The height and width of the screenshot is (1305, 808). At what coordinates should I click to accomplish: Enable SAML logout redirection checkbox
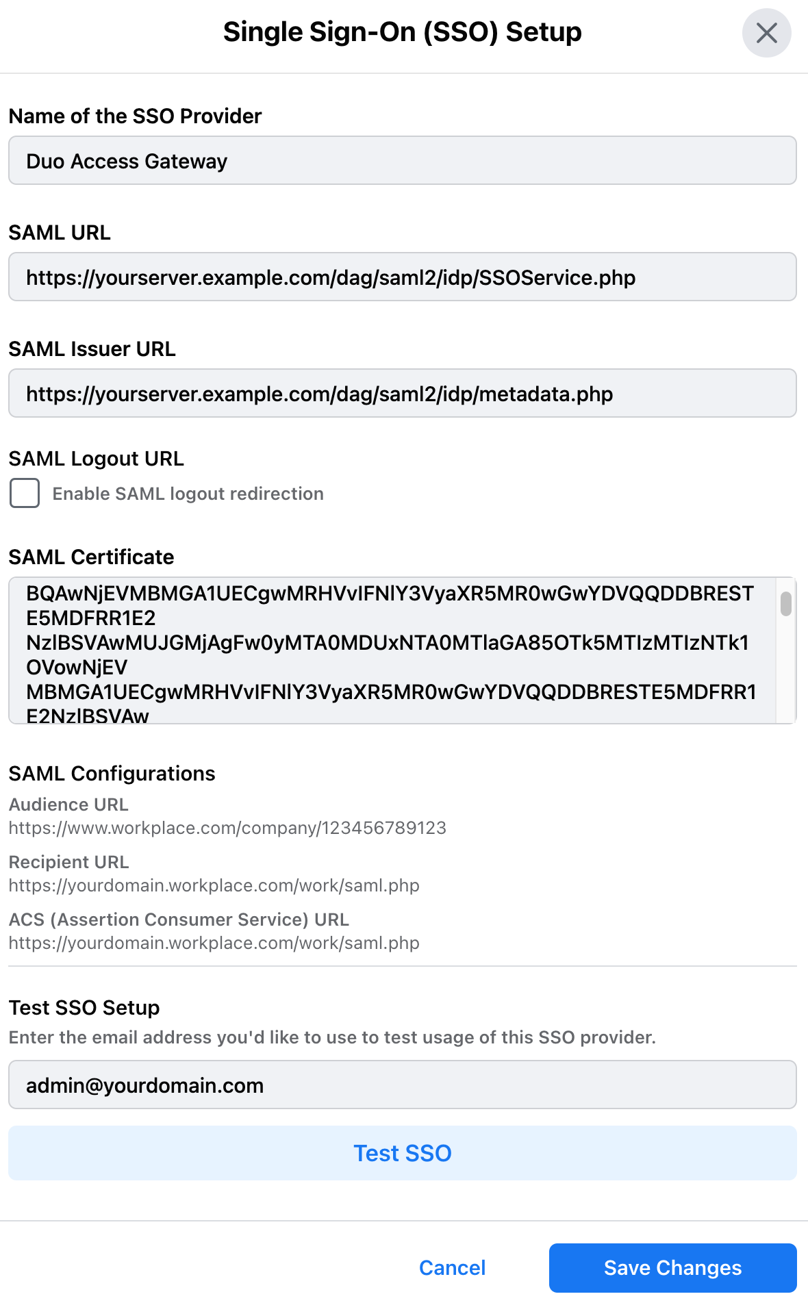(x=25, y=494)
